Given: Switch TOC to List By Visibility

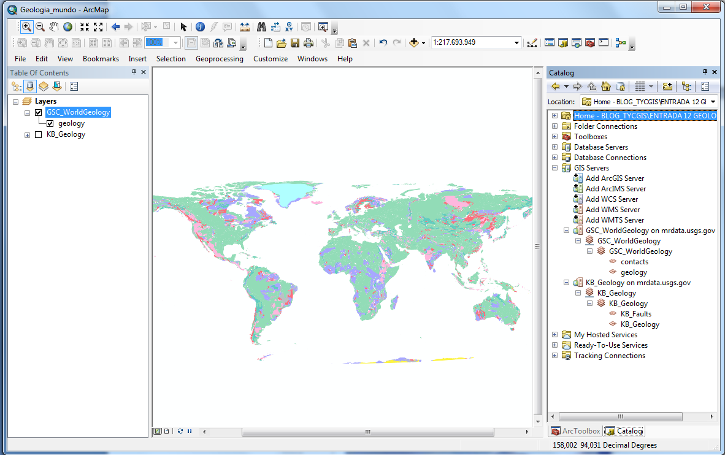Looking at the screenshot, I should click(x=44, y=86).
